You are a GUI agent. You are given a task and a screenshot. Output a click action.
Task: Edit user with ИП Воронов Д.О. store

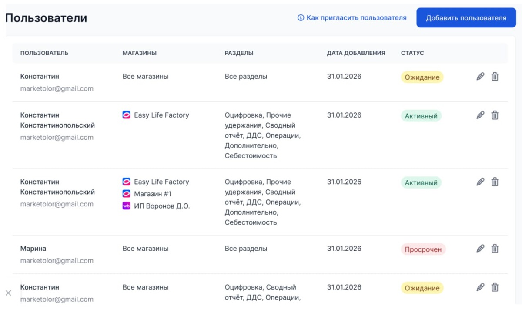coord(480,182)
